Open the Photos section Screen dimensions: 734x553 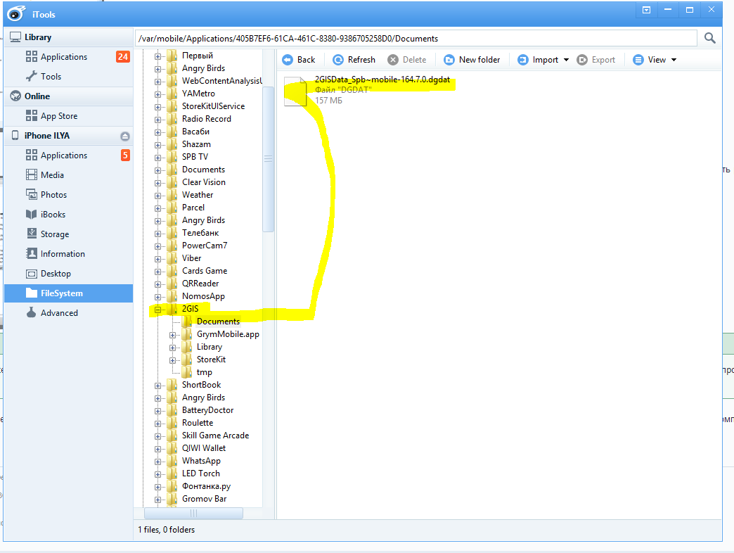pos(68,194)
